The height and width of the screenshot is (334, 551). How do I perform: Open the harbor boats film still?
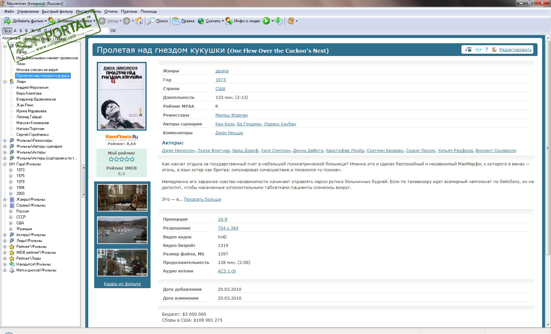122,230
